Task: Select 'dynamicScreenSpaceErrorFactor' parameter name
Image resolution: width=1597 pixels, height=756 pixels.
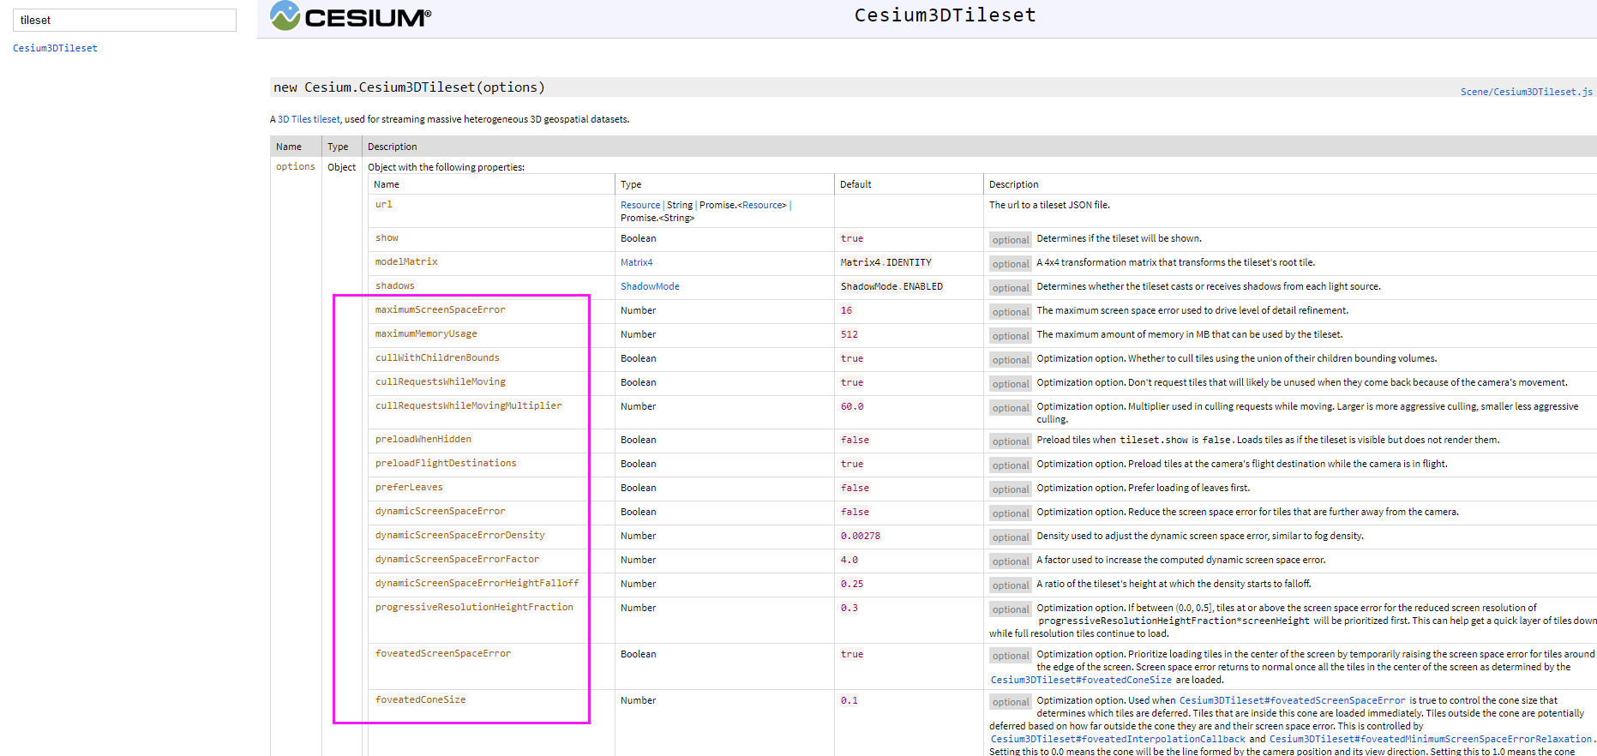Action: pos(457,559)
